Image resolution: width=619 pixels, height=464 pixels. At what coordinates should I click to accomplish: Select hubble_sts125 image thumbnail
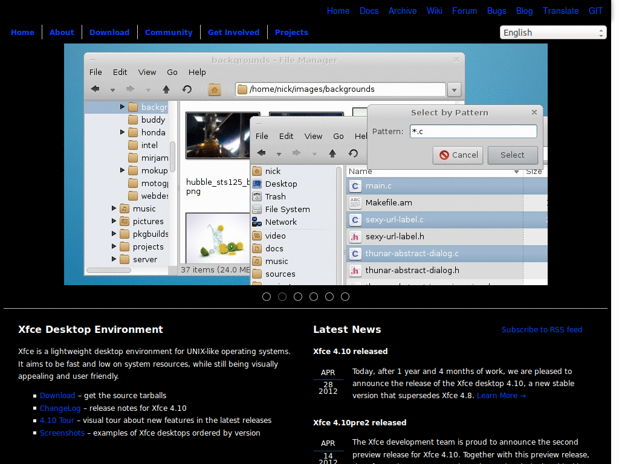218,135
